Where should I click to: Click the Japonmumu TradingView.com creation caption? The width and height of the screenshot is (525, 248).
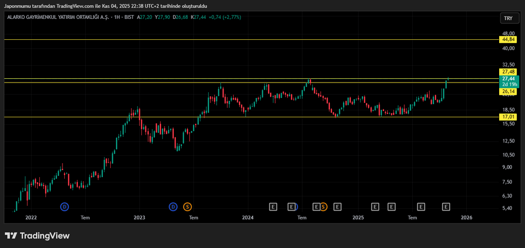pos(105,6)
